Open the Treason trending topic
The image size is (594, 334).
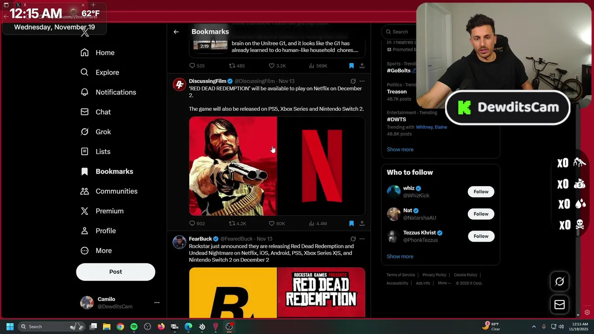[x=397, y=91]
